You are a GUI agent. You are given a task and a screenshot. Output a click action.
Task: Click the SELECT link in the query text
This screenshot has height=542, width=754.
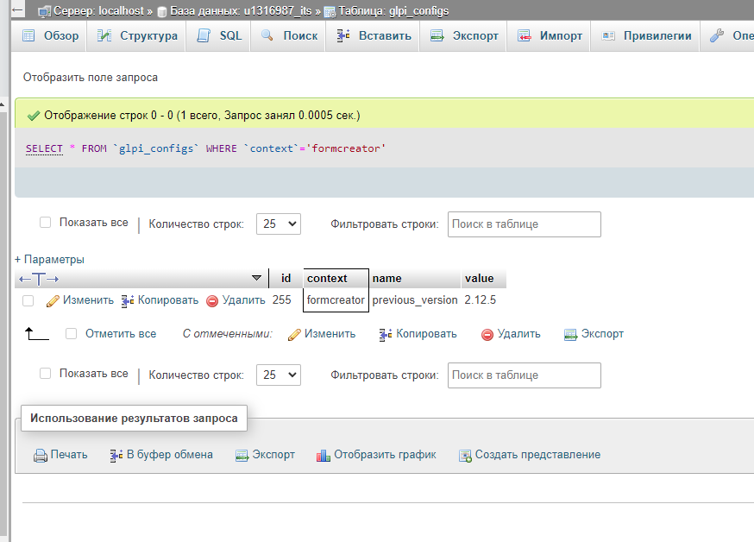pyautogui.click(x=44, y=148)
